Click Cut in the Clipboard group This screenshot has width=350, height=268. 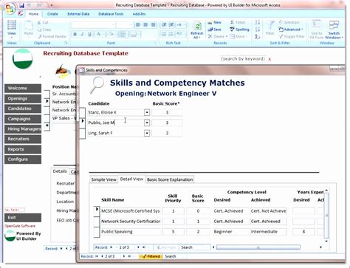pos(43,22)
